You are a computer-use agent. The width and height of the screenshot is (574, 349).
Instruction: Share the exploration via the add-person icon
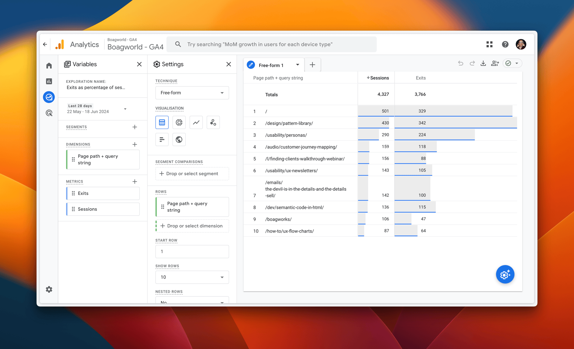495,63
